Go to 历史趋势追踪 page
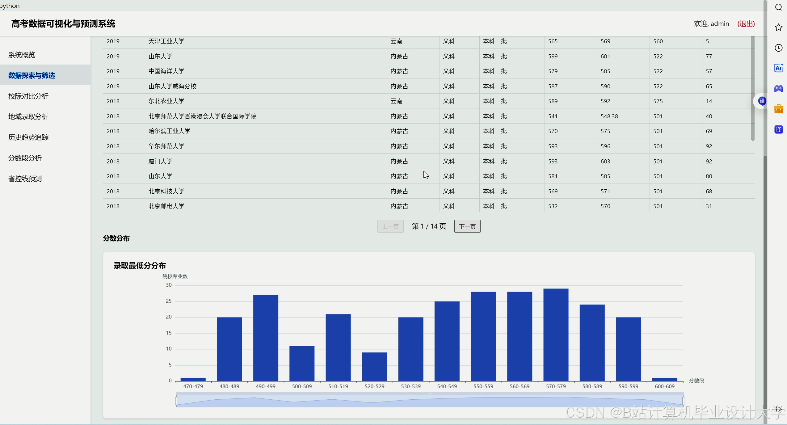This screenshot has width=787, height=425. (28, 137)
